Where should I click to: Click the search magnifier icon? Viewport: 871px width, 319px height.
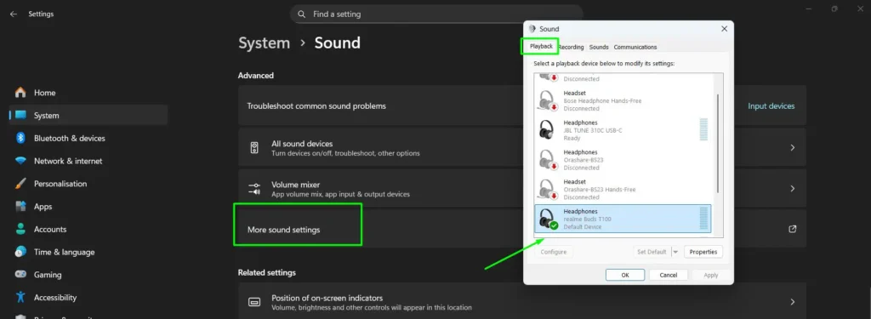pyautogui.click(x=302, y=14)
